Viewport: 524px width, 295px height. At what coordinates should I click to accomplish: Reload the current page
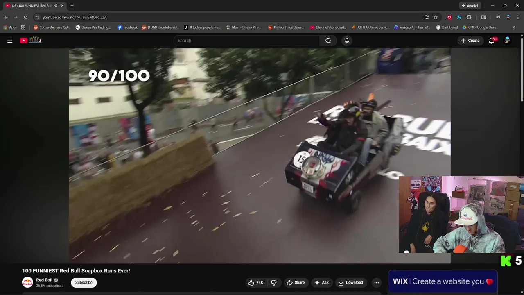(x=25, y=17)
